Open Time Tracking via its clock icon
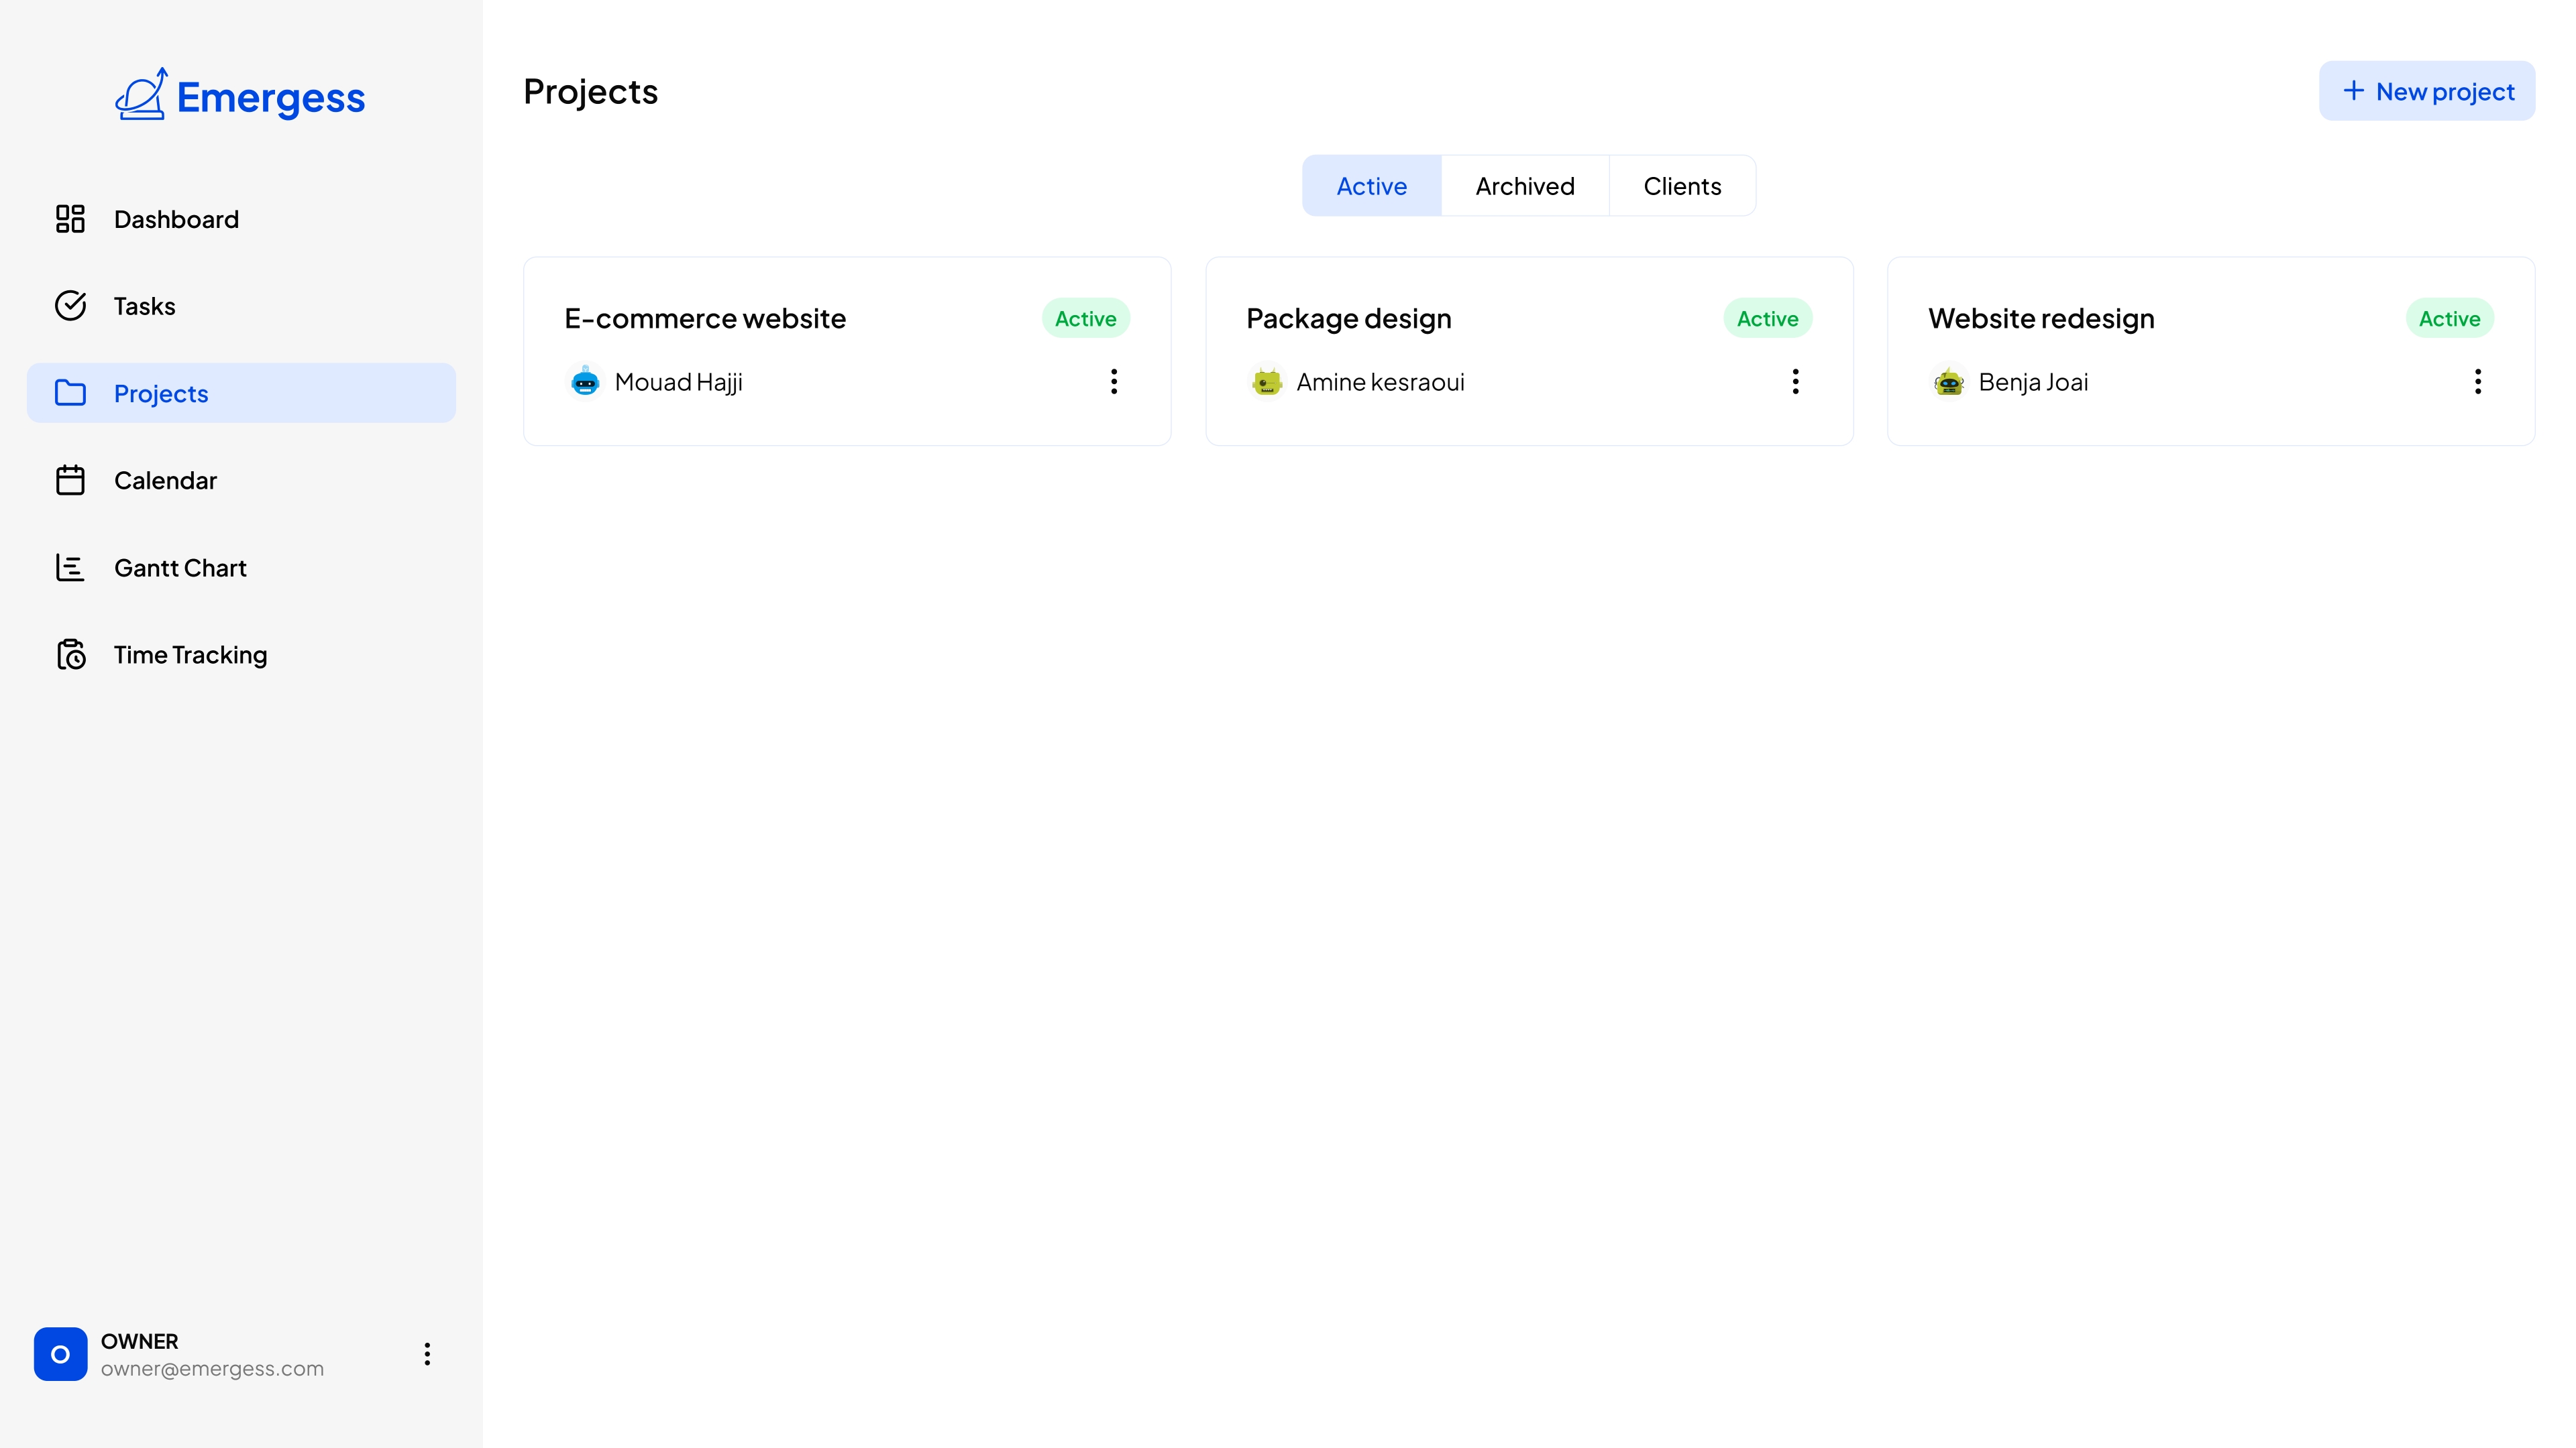This screenshot has width=2576, height=1448. click(x=69, y=654)
